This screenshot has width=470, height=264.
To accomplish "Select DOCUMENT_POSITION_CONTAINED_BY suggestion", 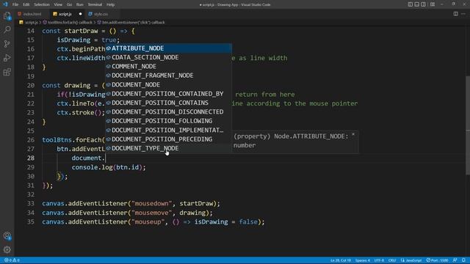I will click(168, 94).
